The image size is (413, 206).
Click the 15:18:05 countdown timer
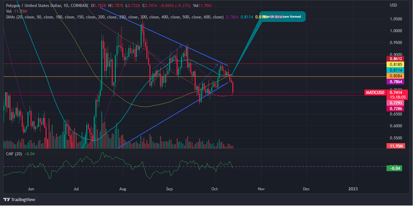coord(397,97)
